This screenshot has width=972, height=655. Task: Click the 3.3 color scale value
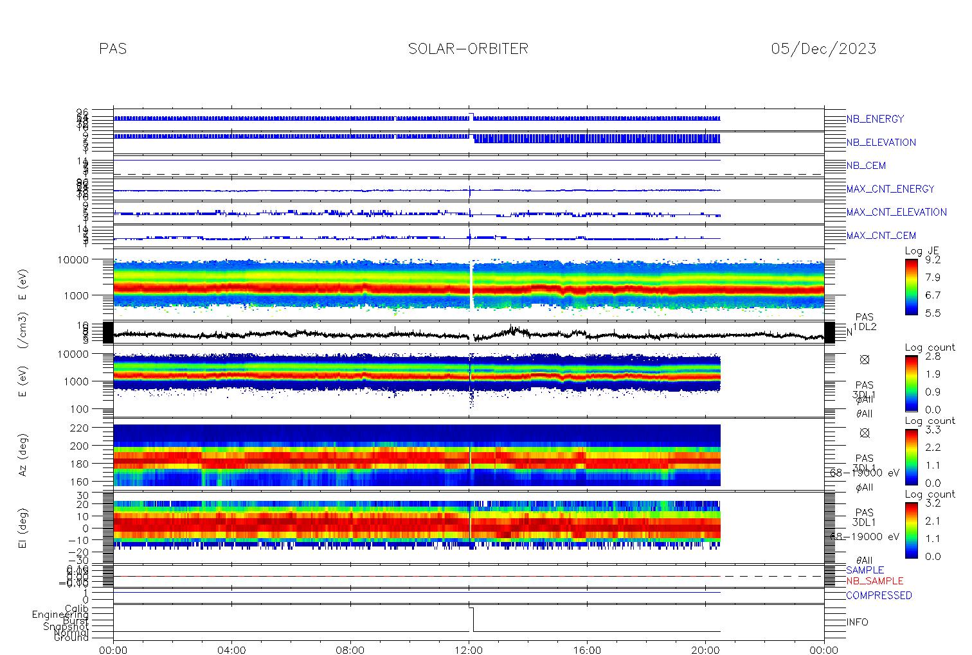pyautogui.click(x=932, y=430)
